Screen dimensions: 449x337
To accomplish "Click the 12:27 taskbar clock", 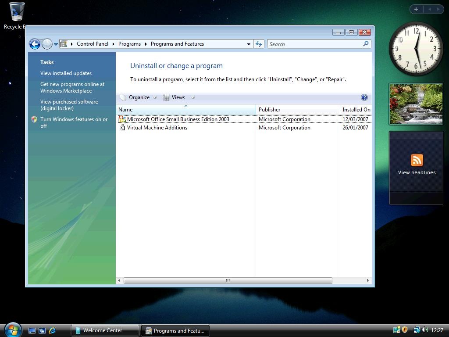I will pos(437,330).
